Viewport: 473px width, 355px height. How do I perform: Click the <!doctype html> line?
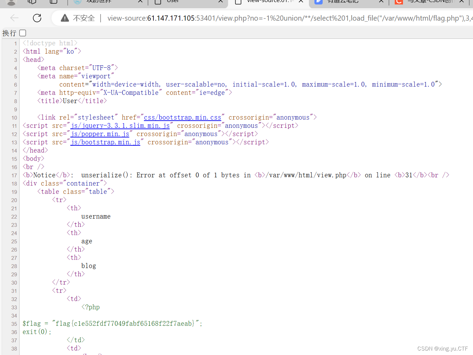tap(50, 43)
